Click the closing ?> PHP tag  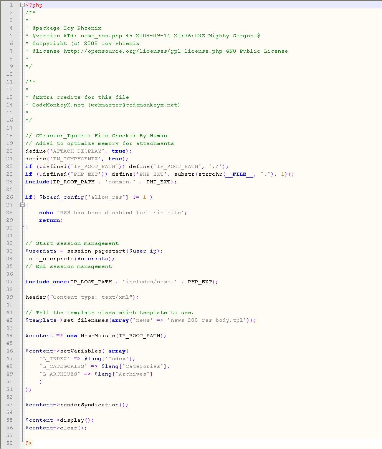[x=29, y=443]
